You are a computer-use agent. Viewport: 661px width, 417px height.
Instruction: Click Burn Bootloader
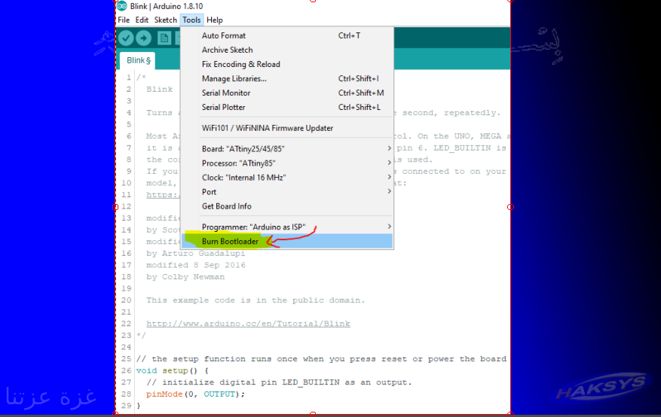tap(287, 241)
